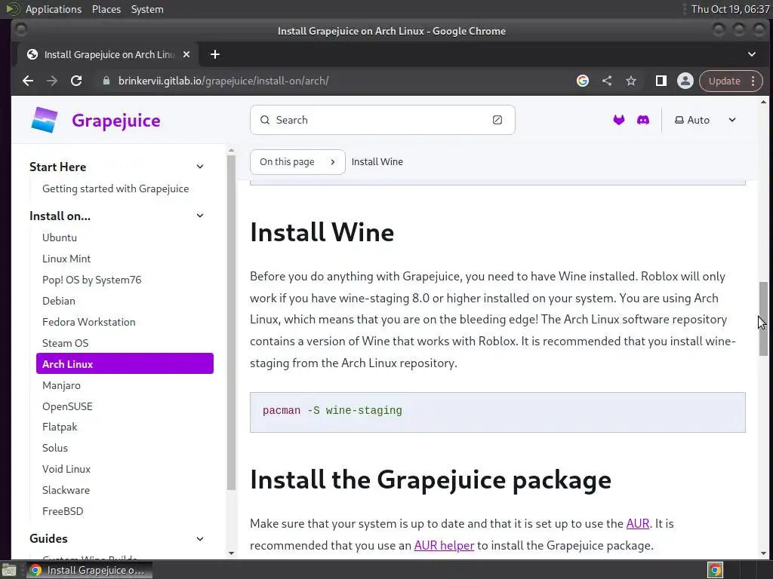Click the sidebar scroll-up arrow

click(231, 151)
